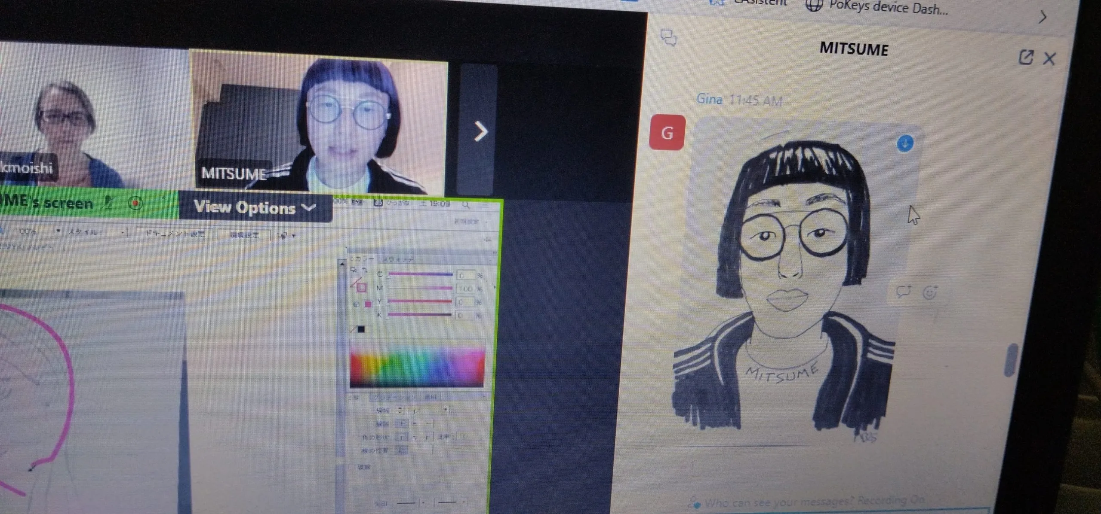
Task: Add an emoji reaction to Gina's message
Action: [x=930, y=292]
